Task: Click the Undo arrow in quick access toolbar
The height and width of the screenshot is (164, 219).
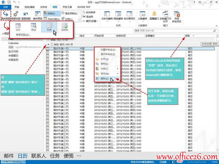Action: point(14,2)
